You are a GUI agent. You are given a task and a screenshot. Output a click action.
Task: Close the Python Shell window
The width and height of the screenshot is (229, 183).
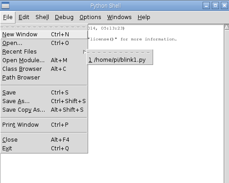[x=224, y=6]
